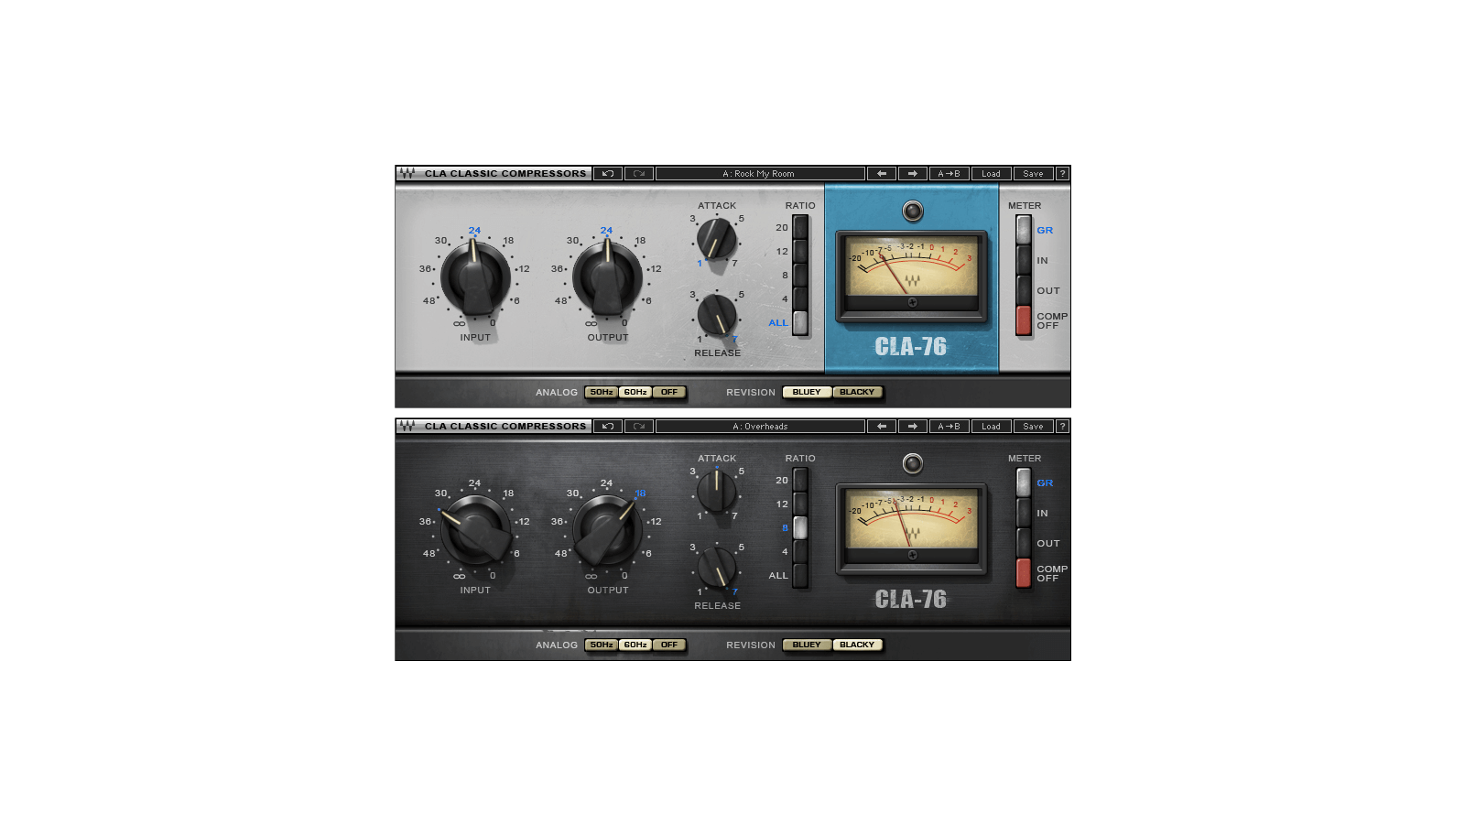Select ratio 4 on the silver CLA-76
This screenshot has width=1465, height=824.
click(800, 298)
